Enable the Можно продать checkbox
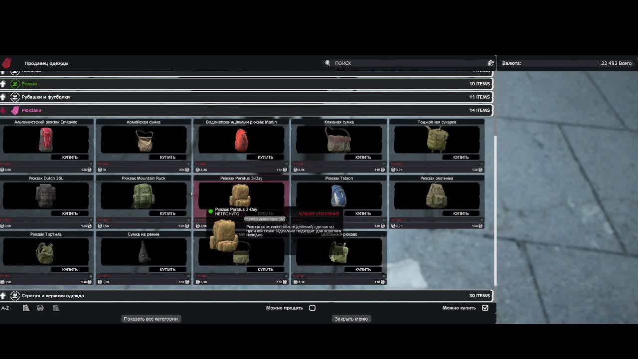The image size is (638, 359). click(x=313, y=308)
